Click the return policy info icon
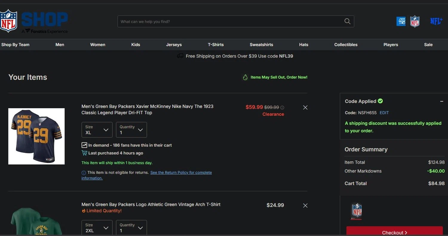This screenshot has height=236, width=448. [x=84, y=173]
